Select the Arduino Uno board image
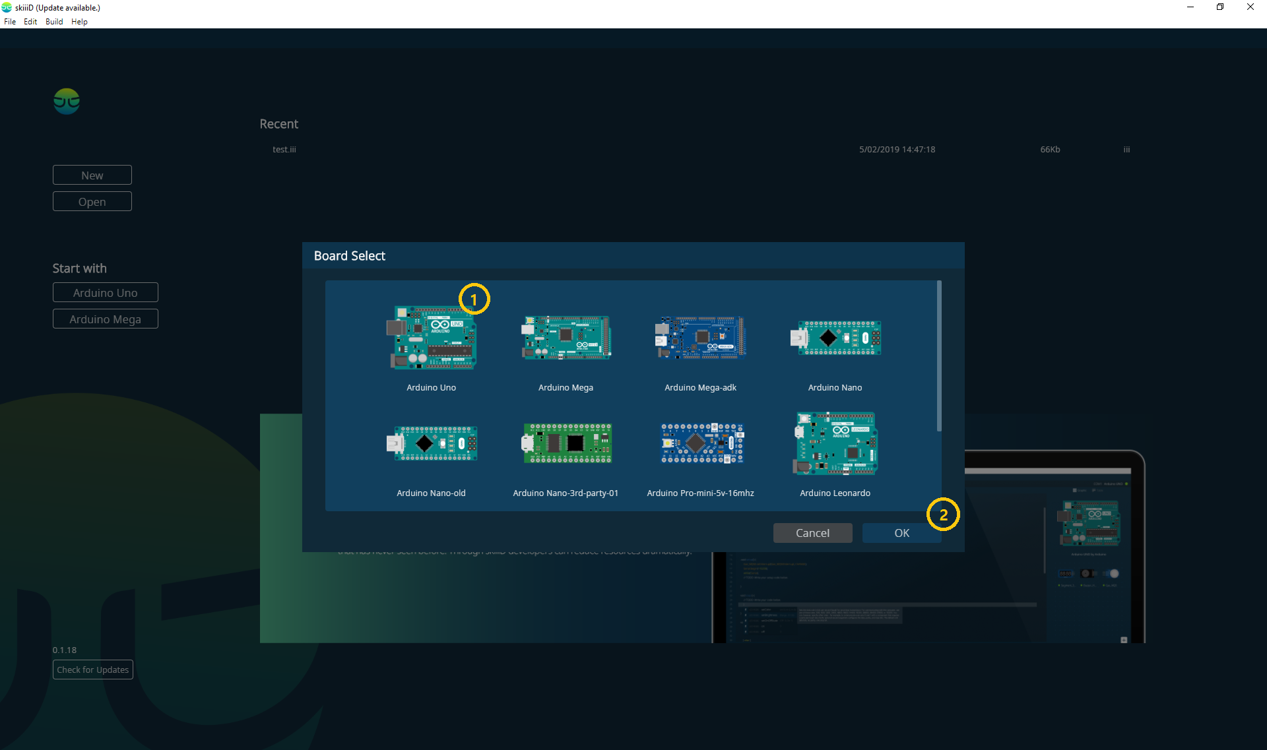Viewport: 1267px width, 750px height. (x=431, y=337)
